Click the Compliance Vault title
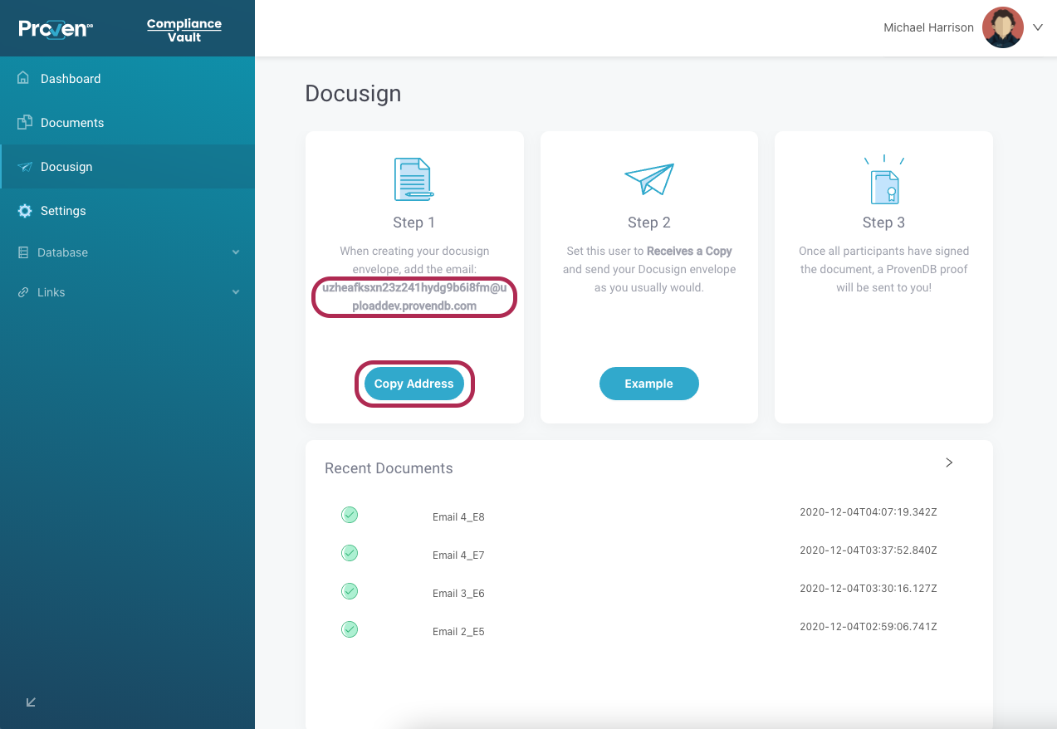Viewport: 1057px width, 729px height. point(184,30)
